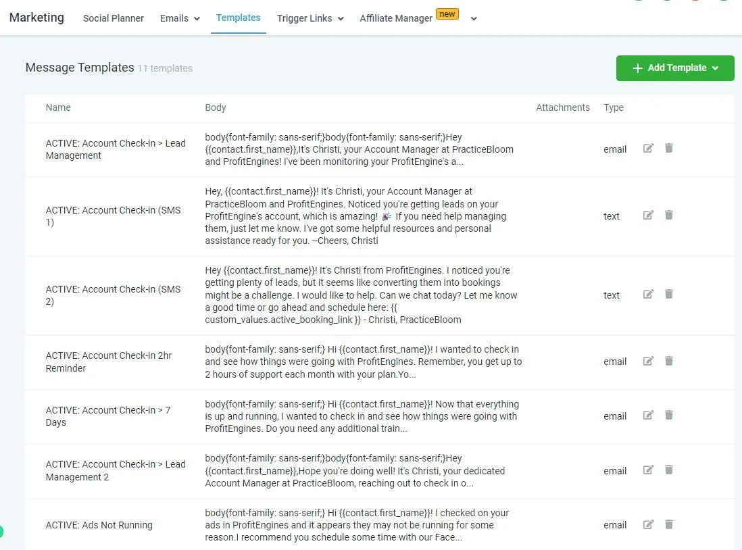Click the 'text' type of SMS 1 row
This screenshot has width=742, height=550.
click(x=611, y=216)
